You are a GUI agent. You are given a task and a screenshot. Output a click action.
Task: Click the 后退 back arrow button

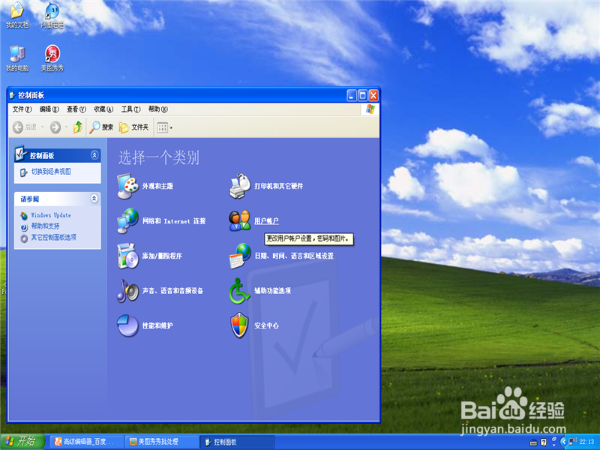[25, 127]
